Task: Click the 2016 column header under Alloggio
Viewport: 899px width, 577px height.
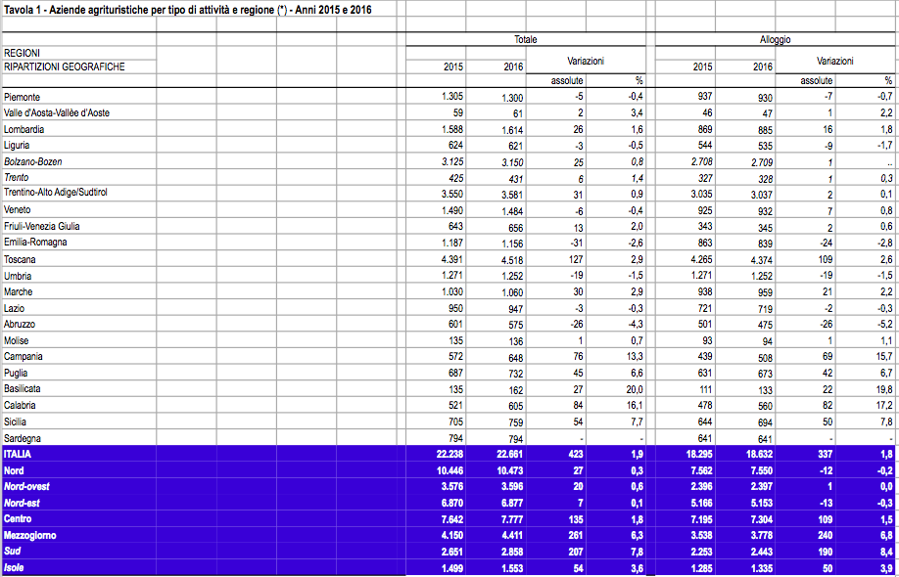Action: tap(763, 67)
